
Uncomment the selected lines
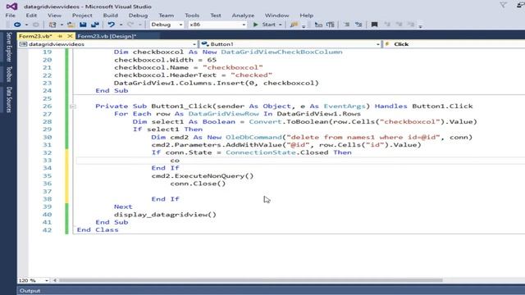point(358,25)
